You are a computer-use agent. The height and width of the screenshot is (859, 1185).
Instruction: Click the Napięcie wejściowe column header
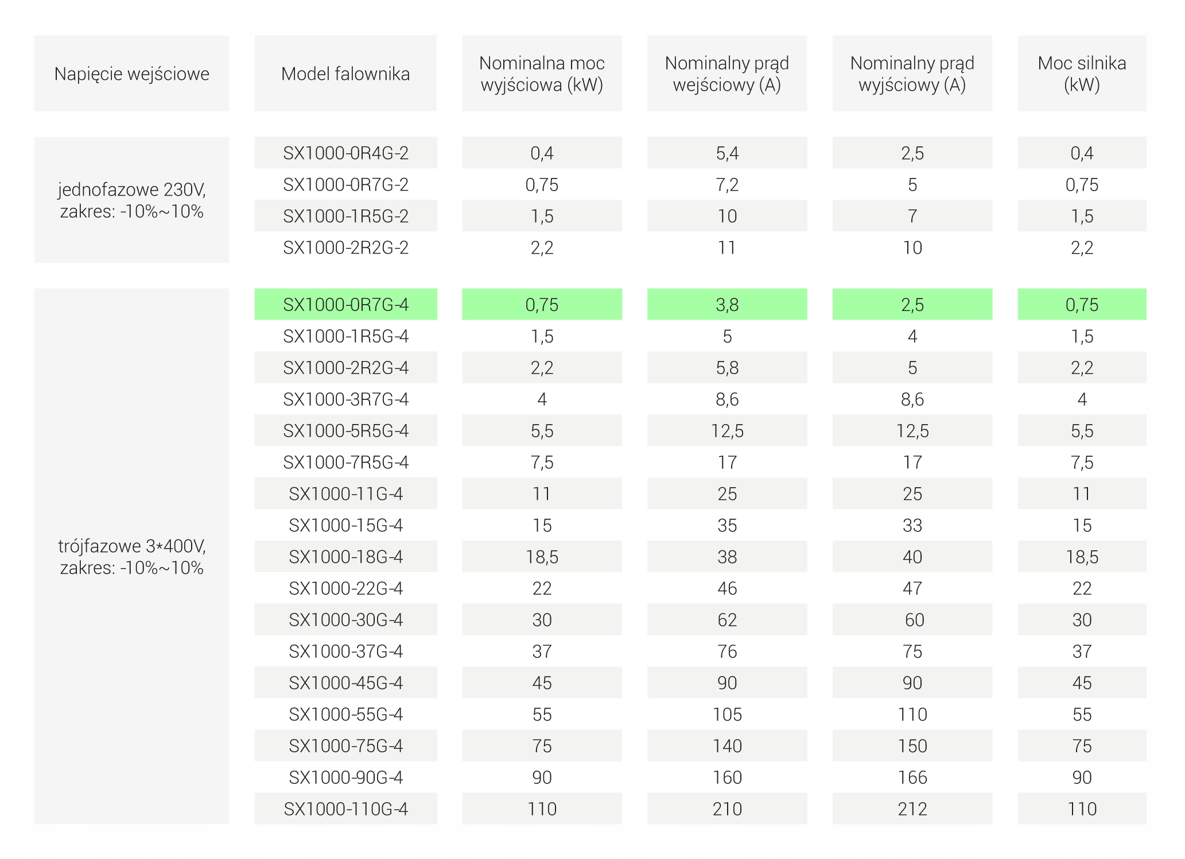pyautogui.click(x=131, y=74)
